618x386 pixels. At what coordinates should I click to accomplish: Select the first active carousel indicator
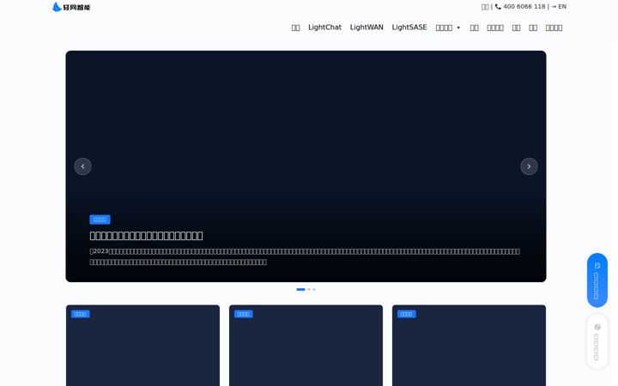pyautogui.click(x=300, y=290)
